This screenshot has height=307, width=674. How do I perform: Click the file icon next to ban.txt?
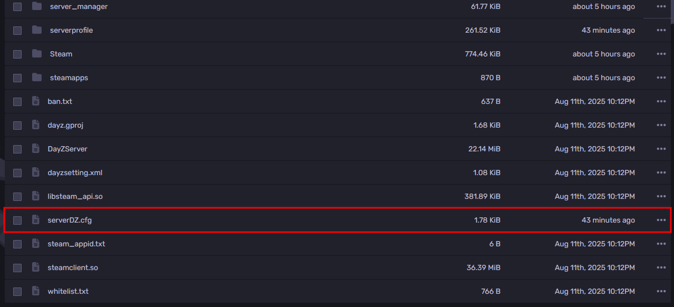(36, 101)
